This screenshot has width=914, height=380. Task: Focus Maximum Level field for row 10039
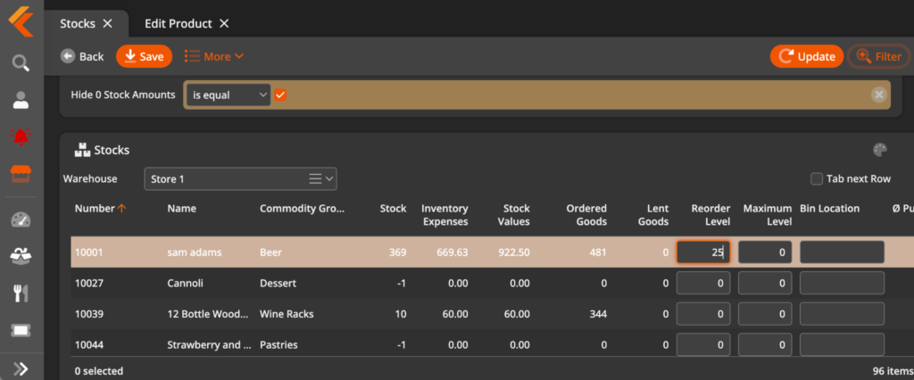click(x=765, y=314)
